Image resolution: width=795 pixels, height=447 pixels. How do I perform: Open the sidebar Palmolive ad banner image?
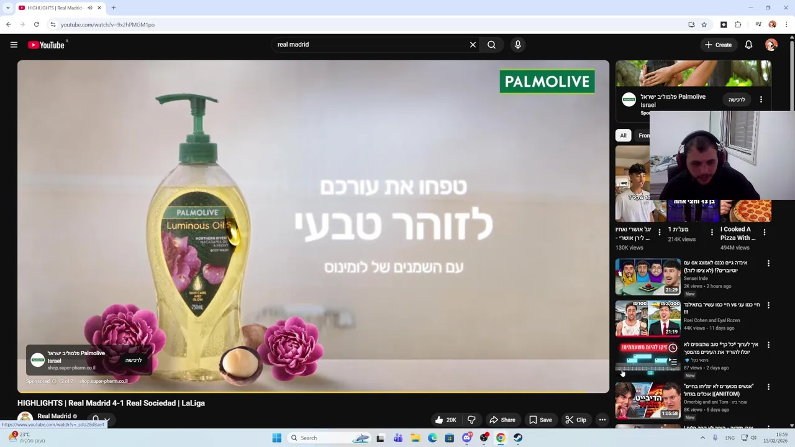(x=693, y=73)
